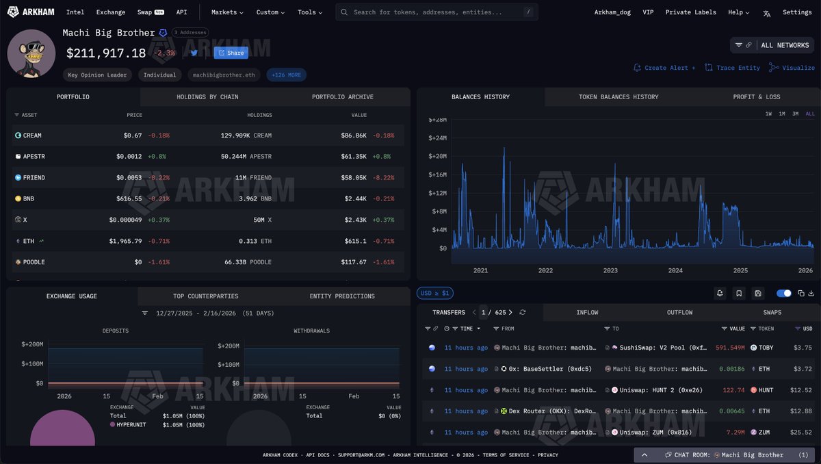This screenshot has width=821, height=464.
Task: Switch to the Profit & Loss tab
Action: click(756, 96)
